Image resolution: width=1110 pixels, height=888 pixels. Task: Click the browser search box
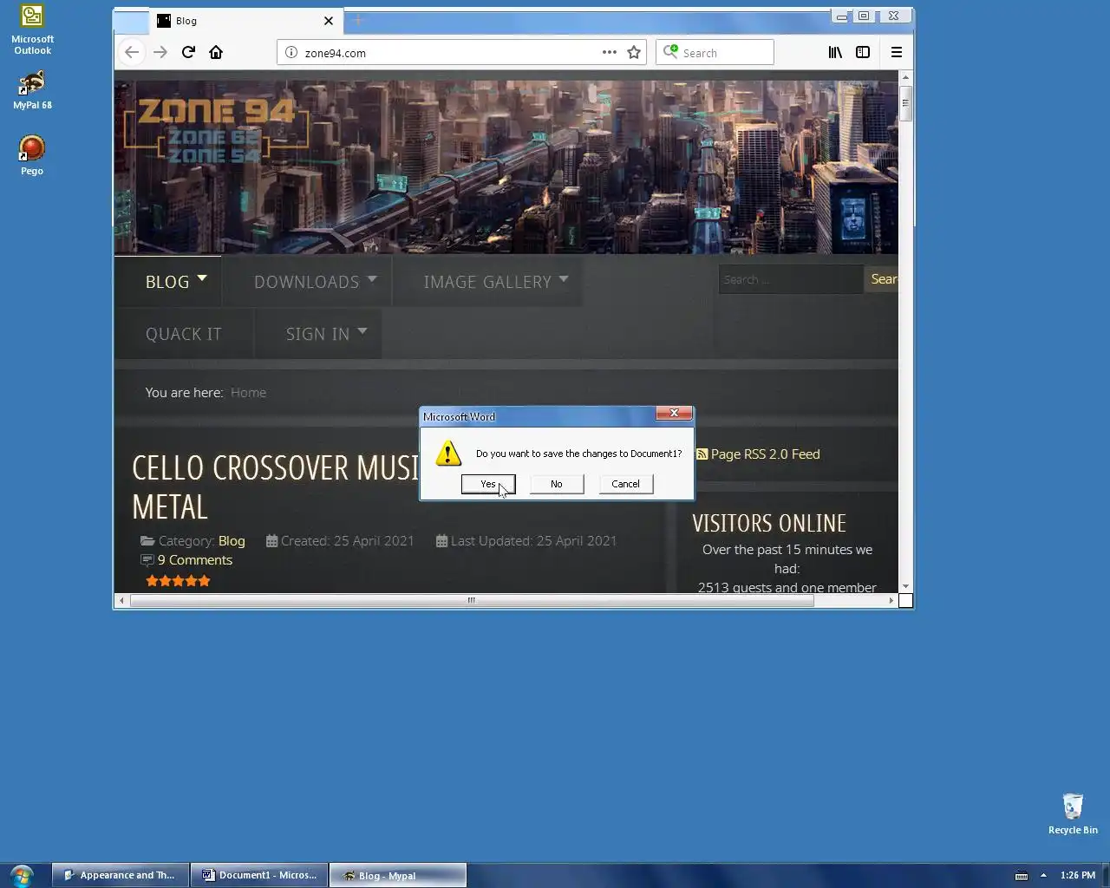coord(715,52)
